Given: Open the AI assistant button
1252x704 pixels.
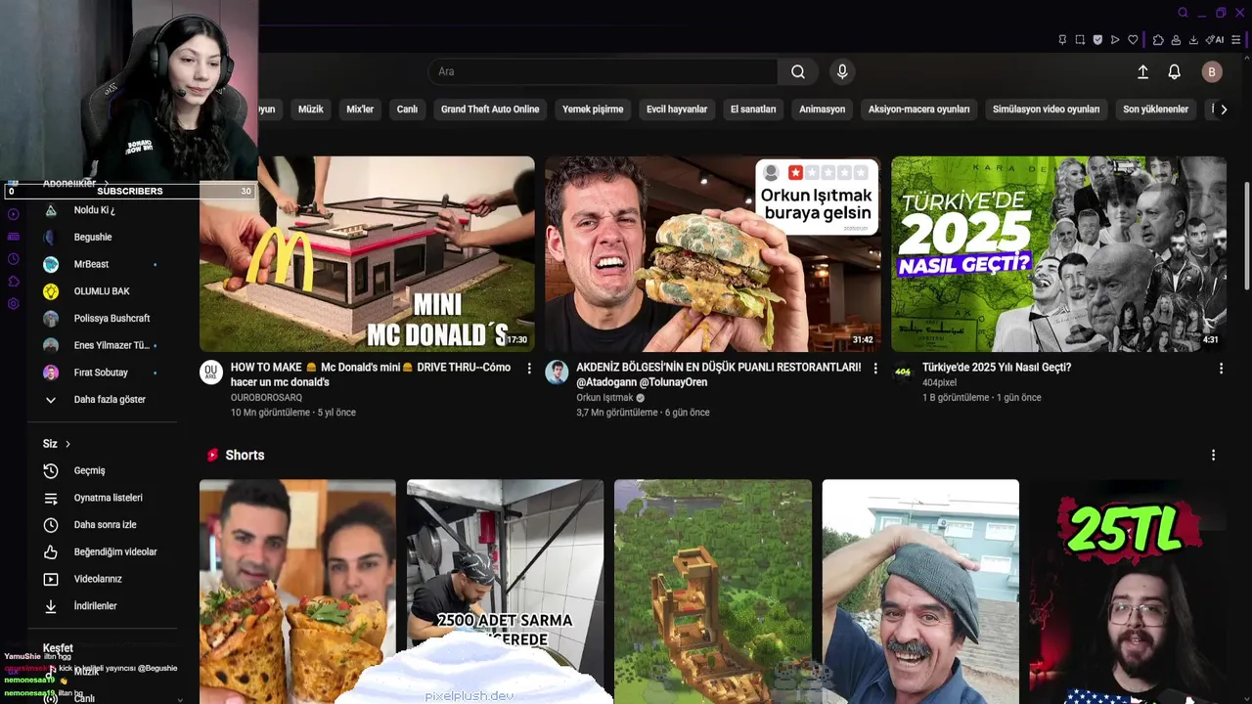Looking at the screenshot, I should [x=1215, y=40].
